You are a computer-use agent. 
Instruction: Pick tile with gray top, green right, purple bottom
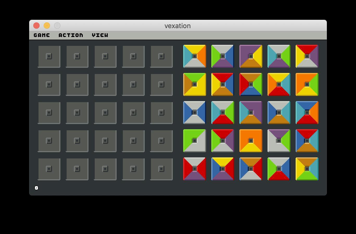pyautogui.click(x=279, y=56)
